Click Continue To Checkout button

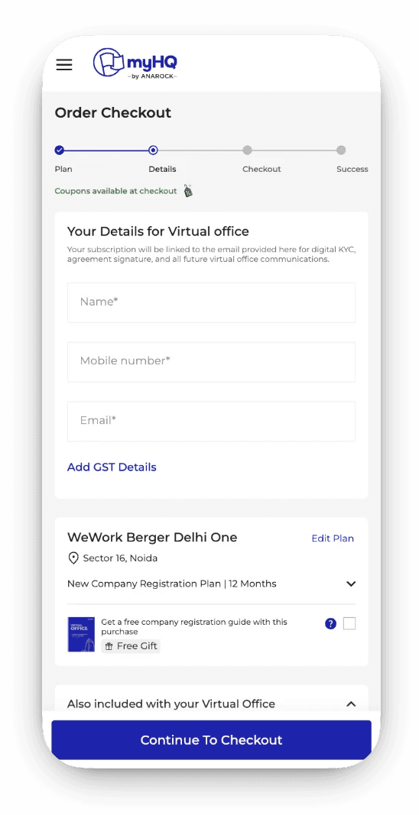(211, 739)
